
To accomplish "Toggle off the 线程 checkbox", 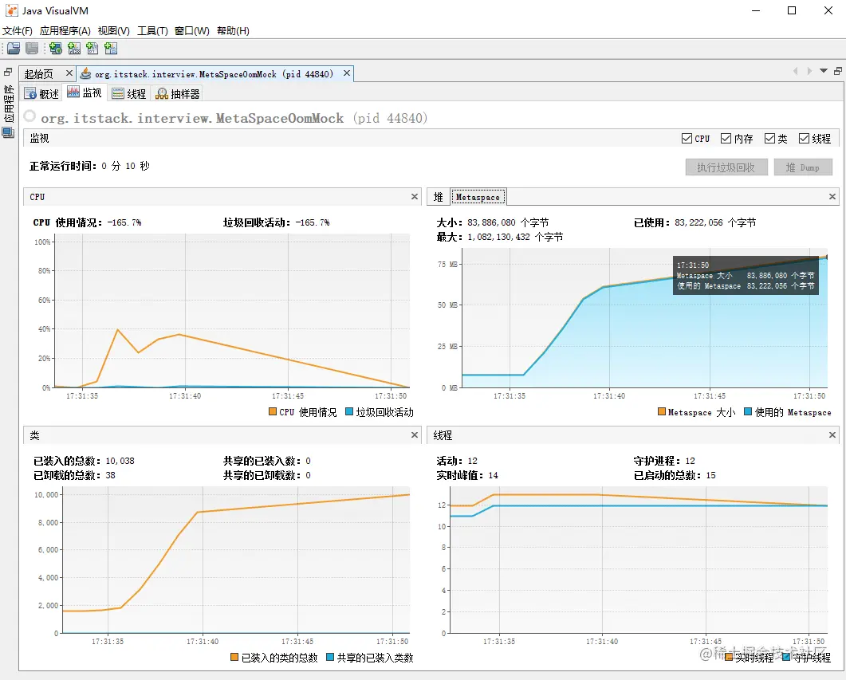I will pyautogui.click(x=804, y=138).
